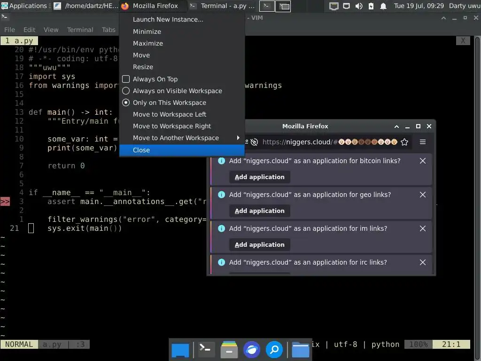The image size is (481, 361).
Task: Choose Move to Workspace Right
Action: [182, 126]
